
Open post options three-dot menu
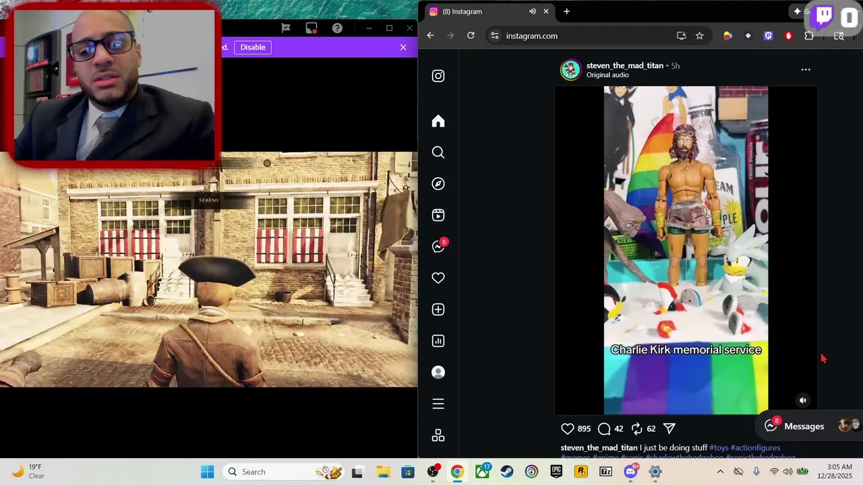806,69
